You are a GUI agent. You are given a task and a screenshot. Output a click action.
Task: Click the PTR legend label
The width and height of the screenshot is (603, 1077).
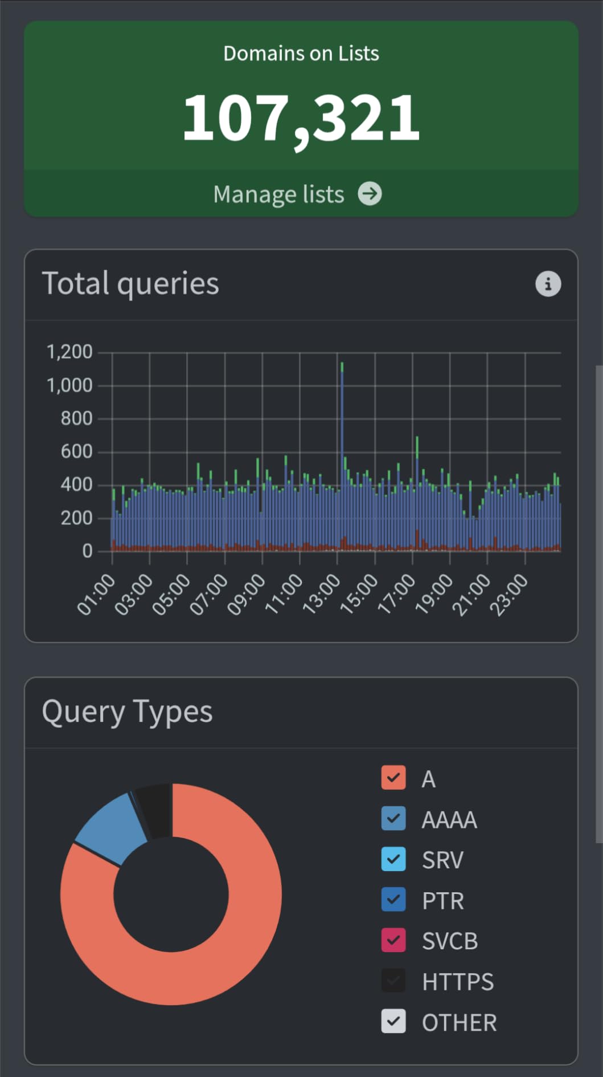click(443, 900)
